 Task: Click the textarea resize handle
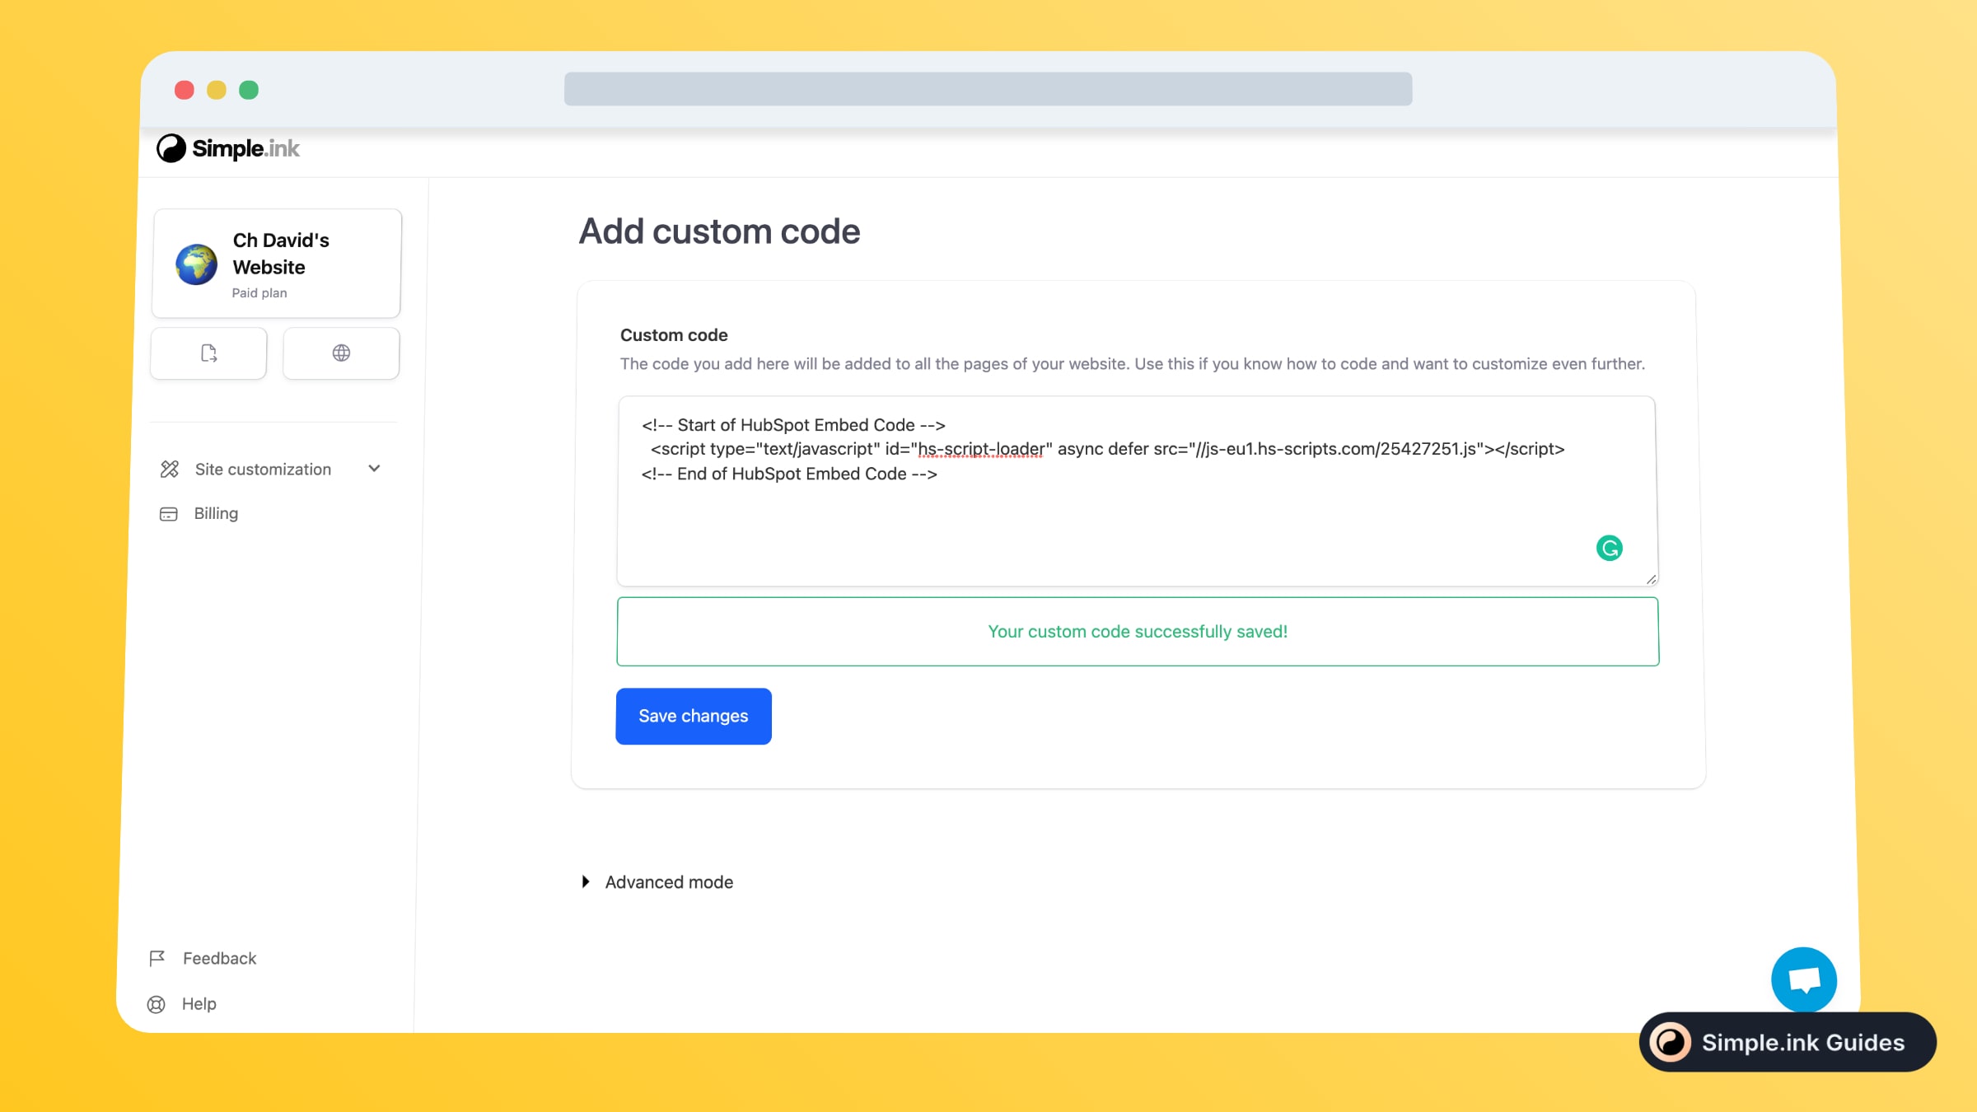point(1651,580)
